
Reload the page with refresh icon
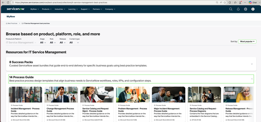click(8, 3)
